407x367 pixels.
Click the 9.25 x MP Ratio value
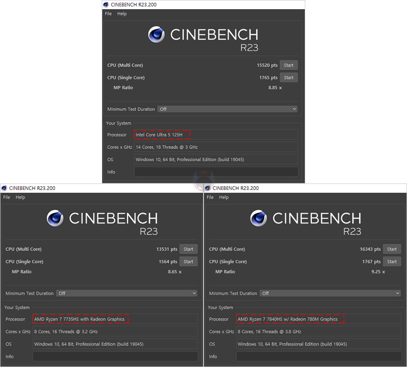tap(378, 272)
